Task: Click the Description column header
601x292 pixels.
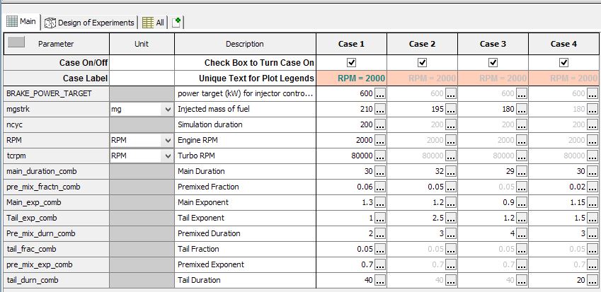Action: tap(245, 44)
